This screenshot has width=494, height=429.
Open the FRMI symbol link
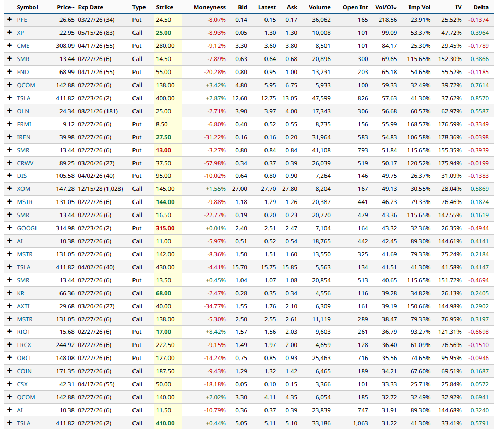(x=24, y=124)
